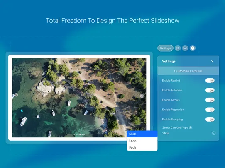Open the question mark help icon
This screenshot has width=225, height=168.
[x=193, y=48]
